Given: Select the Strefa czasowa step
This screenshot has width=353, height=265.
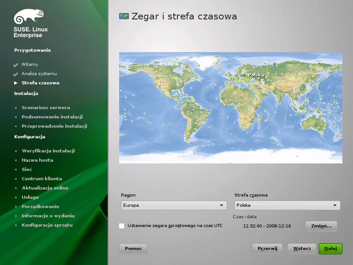Looking at the screenshot, I should 41,83.
